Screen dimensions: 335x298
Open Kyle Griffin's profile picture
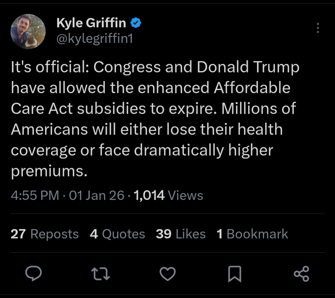point(28,31)
